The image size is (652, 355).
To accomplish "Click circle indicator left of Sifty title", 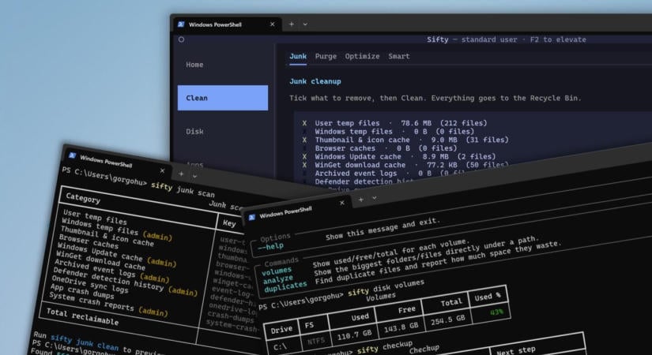I will point(181,39).
